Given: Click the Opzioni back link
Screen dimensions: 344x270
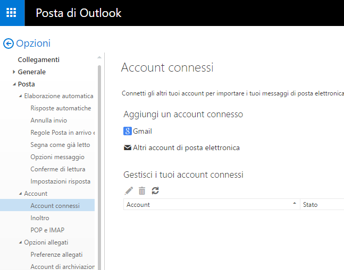Looking at the screenshot, I should click(33, 43).
